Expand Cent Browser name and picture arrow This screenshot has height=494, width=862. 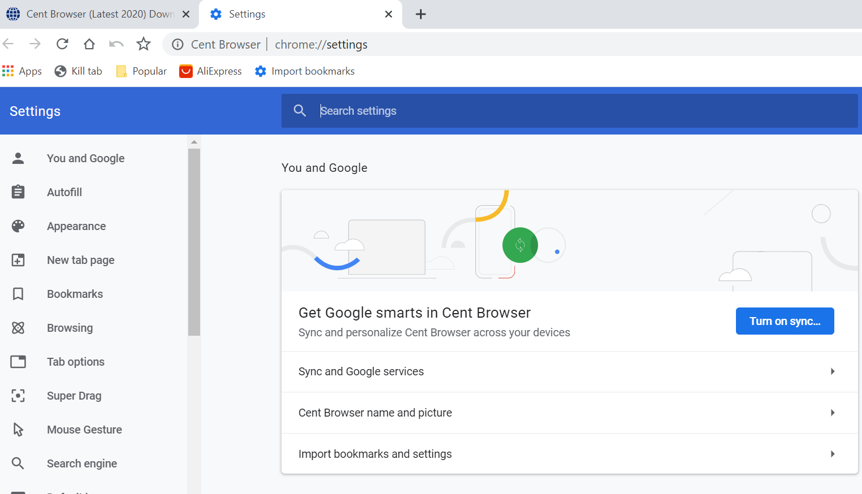tap(833, 413)
